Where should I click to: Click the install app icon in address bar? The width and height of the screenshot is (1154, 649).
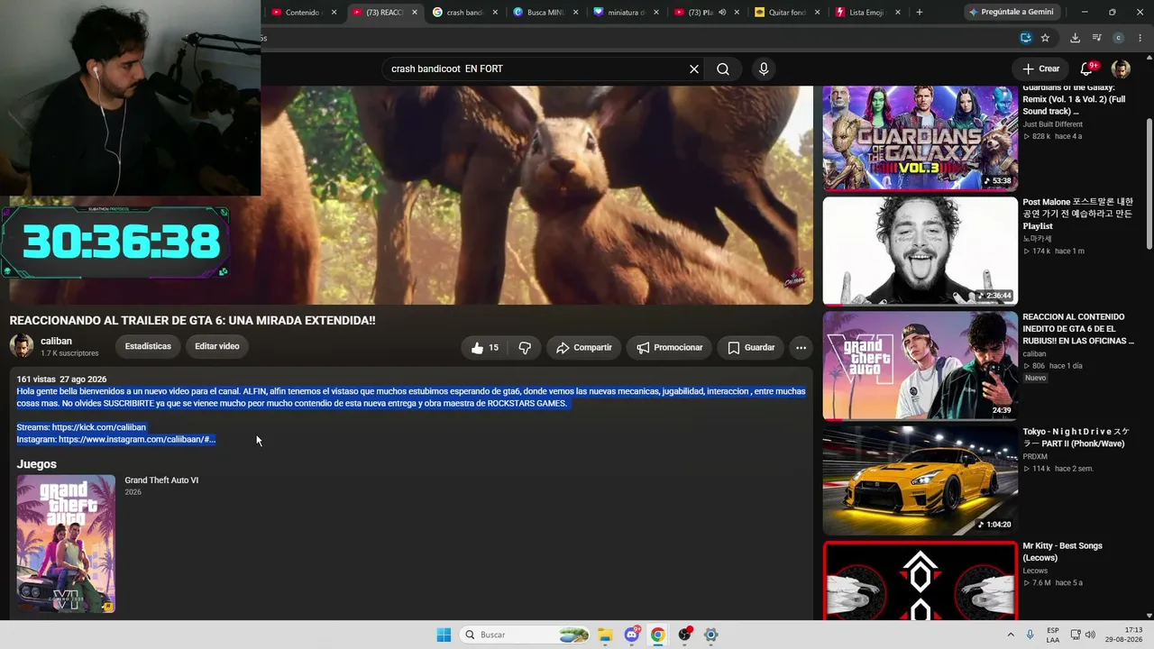1026,38
